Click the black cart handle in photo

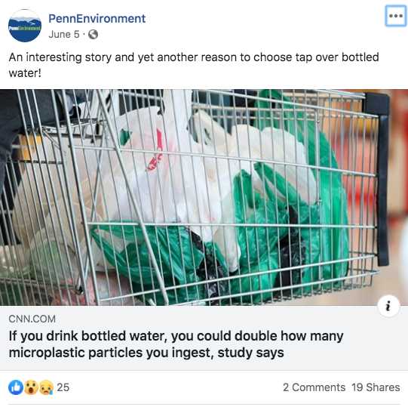[x=381, y=180]
